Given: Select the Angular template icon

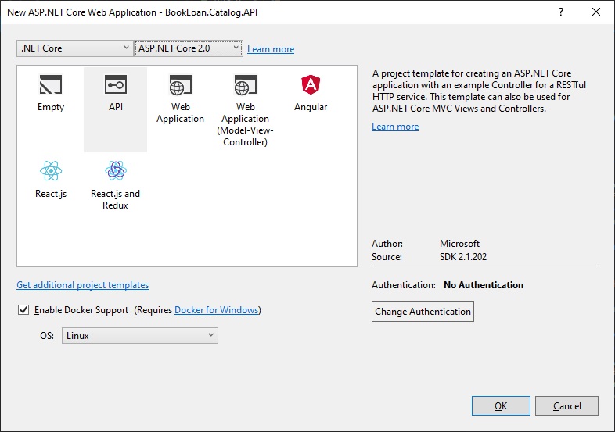Looking at the screenshot, I should pos(311,84).
